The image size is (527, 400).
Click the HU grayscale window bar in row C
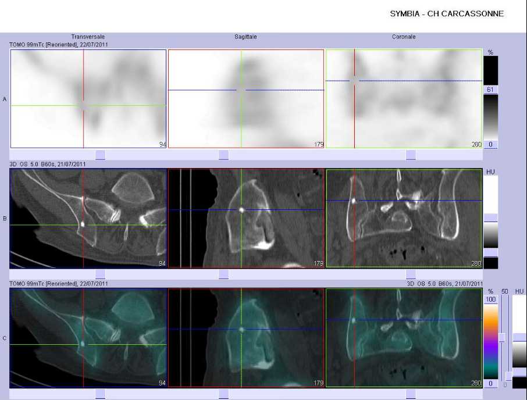[519, 355]
